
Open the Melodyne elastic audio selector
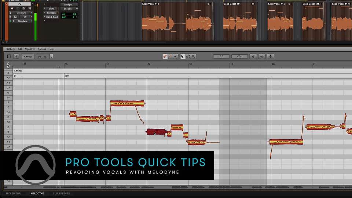[22, 21]
